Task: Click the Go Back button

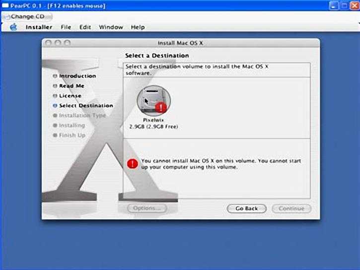Action: tap(247, 208)
